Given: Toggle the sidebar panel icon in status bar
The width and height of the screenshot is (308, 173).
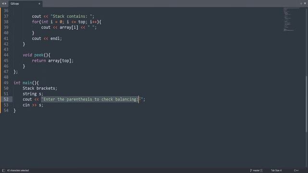Looking at the screenshot, I should coord(3,171).
